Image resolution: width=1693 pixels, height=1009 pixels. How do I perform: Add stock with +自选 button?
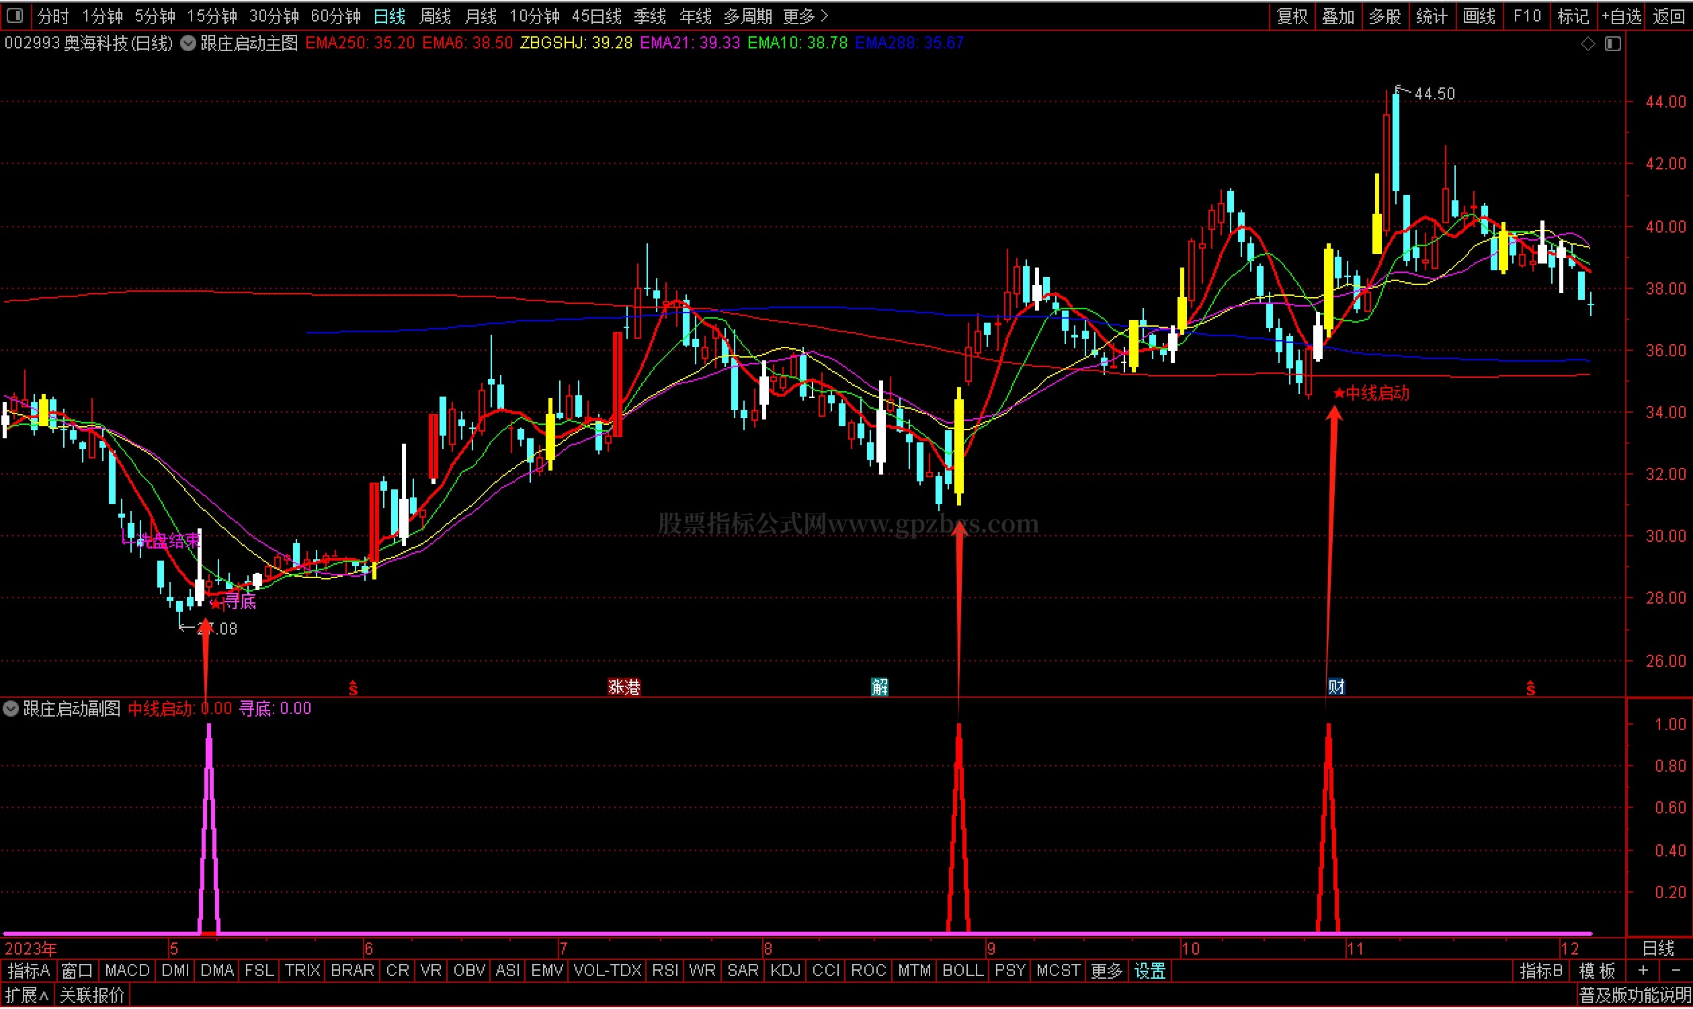coord(1622,15)
